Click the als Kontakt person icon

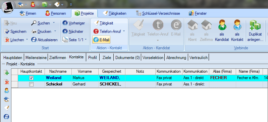pos(237,25)
